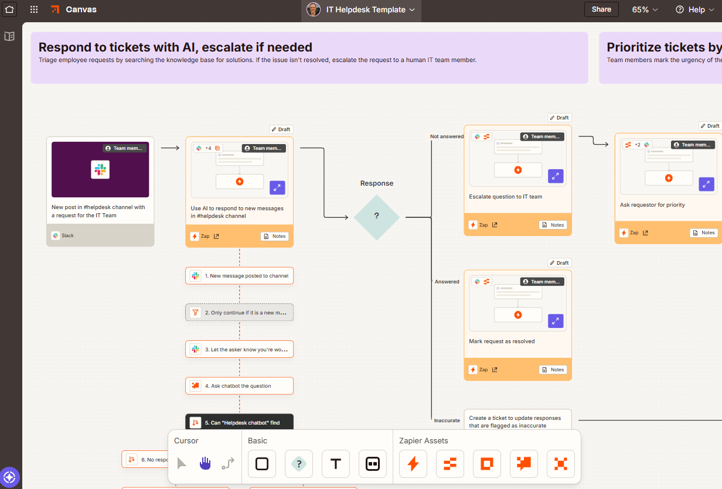
Task: Select the hand pan cursor tool
Action: [x=205, y=464]
